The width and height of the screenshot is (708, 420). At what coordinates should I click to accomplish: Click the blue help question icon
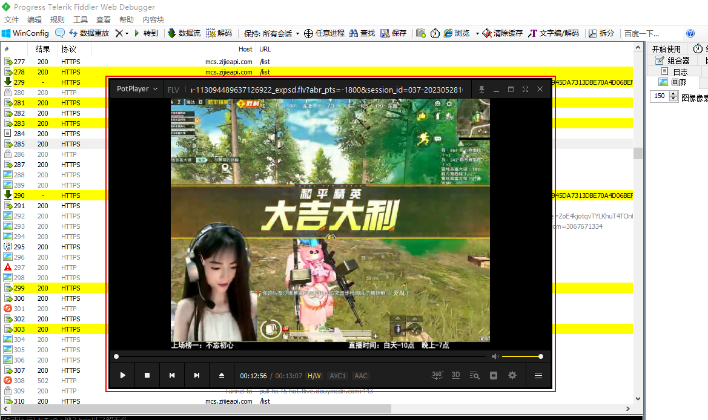coord(690,33)
